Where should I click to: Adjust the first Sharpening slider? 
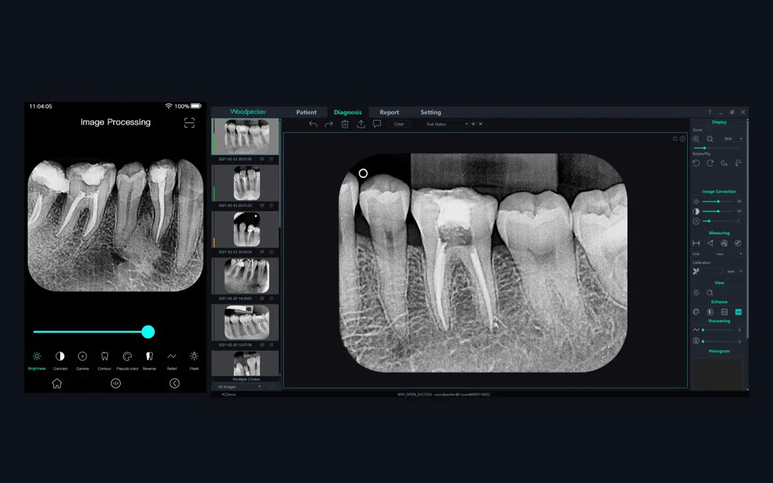click(x=718, y=330)
